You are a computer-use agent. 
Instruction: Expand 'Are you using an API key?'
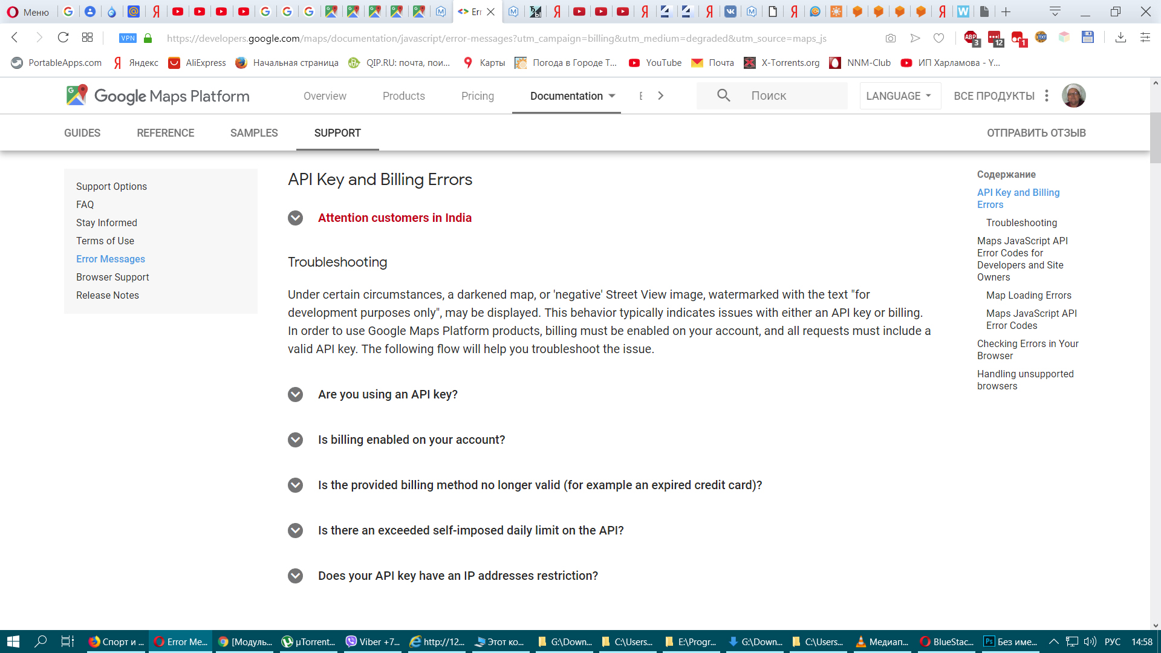295,394
